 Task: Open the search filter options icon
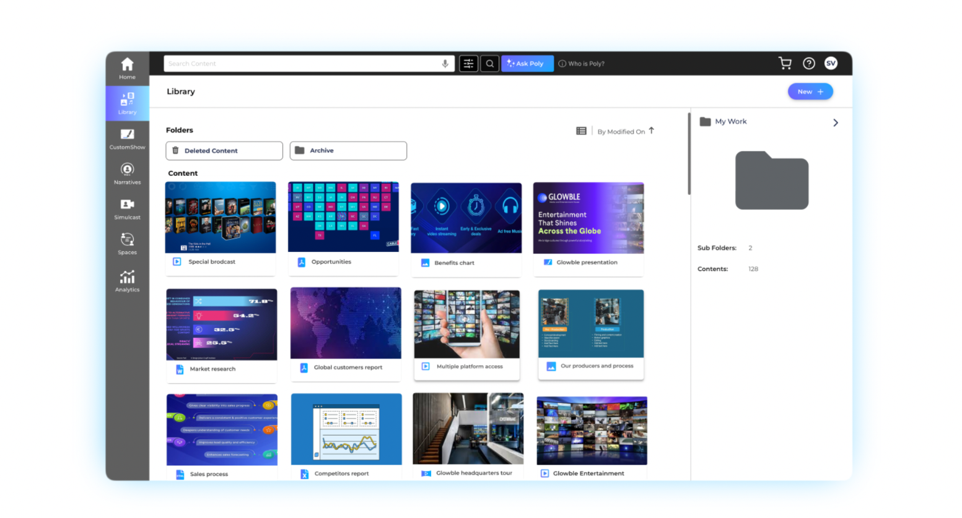click(468, 63)
